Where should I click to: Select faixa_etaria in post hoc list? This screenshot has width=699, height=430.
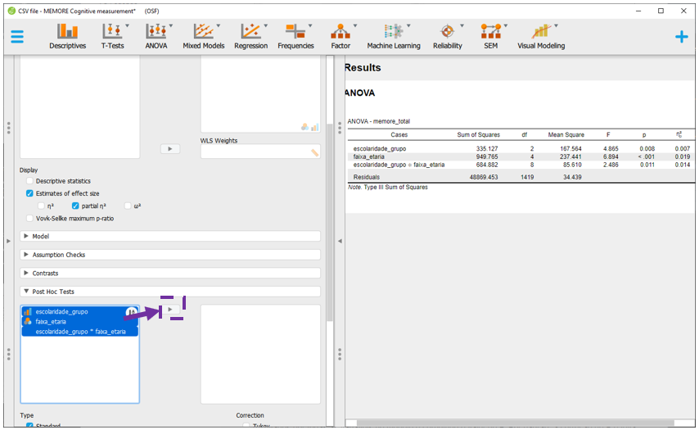[x=51, y=321]
